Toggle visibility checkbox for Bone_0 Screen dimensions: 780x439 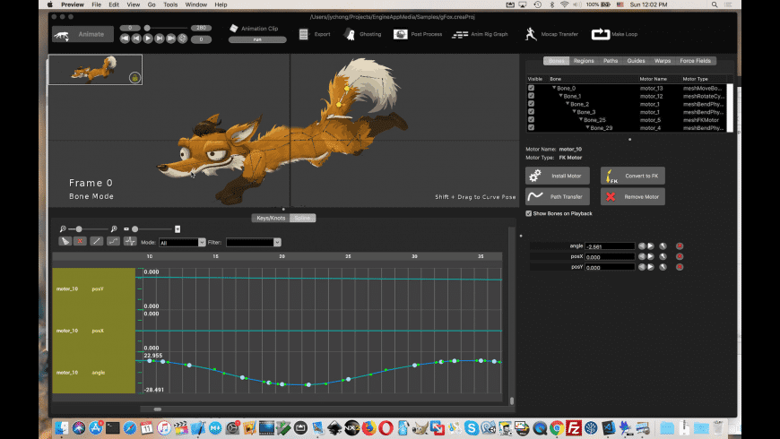[531, 88]
